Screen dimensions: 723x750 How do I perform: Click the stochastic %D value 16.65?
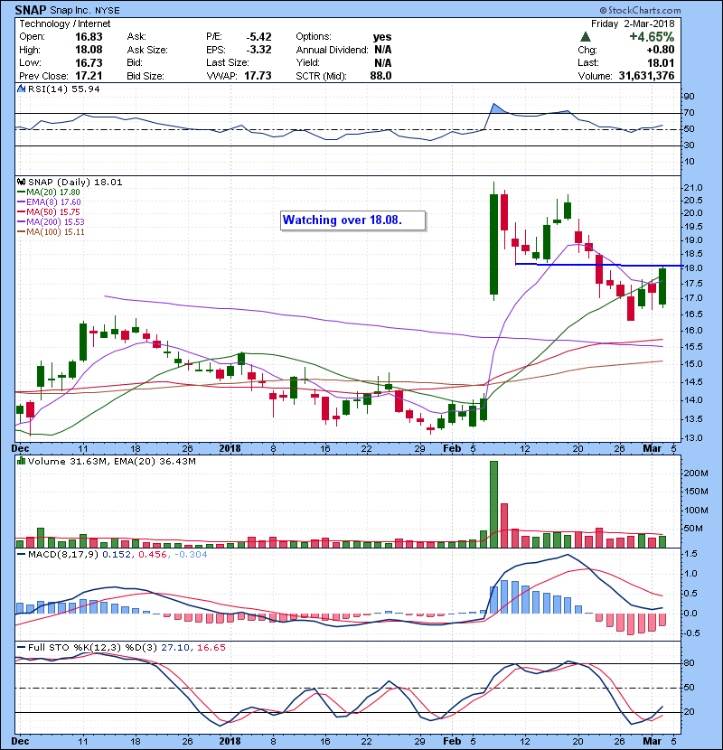[211, 647]
